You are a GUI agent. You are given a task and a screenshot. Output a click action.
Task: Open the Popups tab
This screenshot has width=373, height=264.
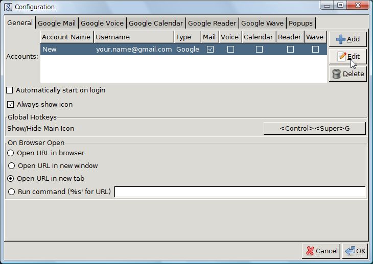coord(300,23)
